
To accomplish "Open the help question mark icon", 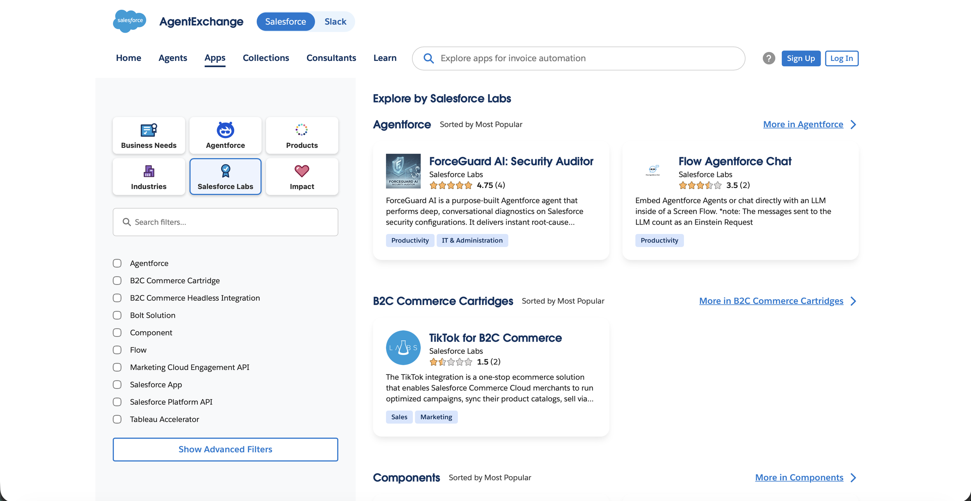I will click(x=769, y=58).
